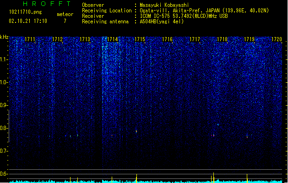Click the Receiving antenna label
288x183 pixels.
point(105,22)
